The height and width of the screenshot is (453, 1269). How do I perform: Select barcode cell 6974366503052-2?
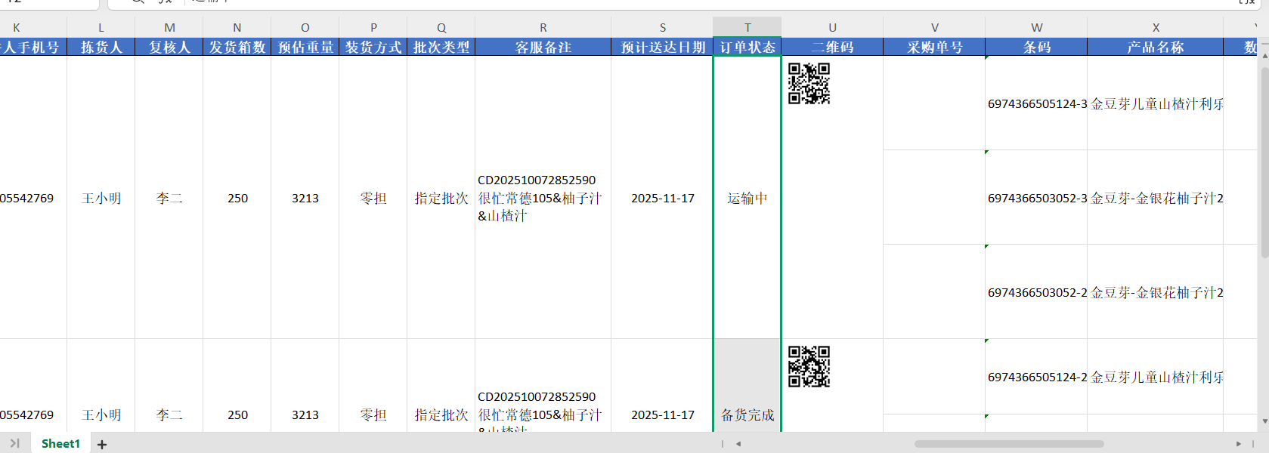(x=1036, y=292)
